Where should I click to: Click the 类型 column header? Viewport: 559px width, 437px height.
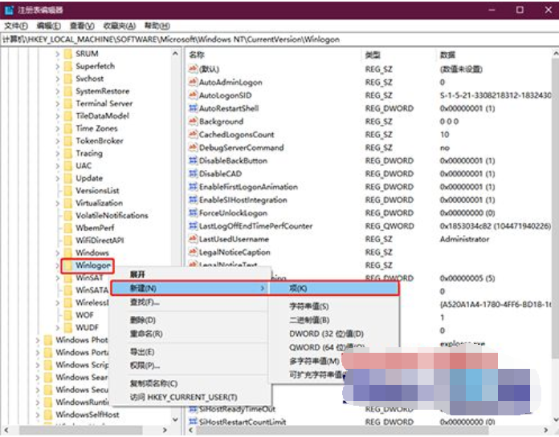(373, 55)
